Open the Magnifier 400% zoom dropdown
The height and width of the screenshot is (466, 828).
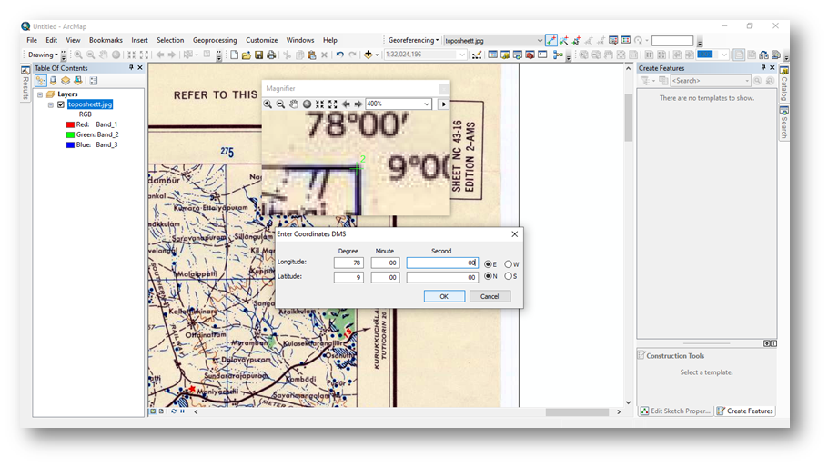[427, 104]
